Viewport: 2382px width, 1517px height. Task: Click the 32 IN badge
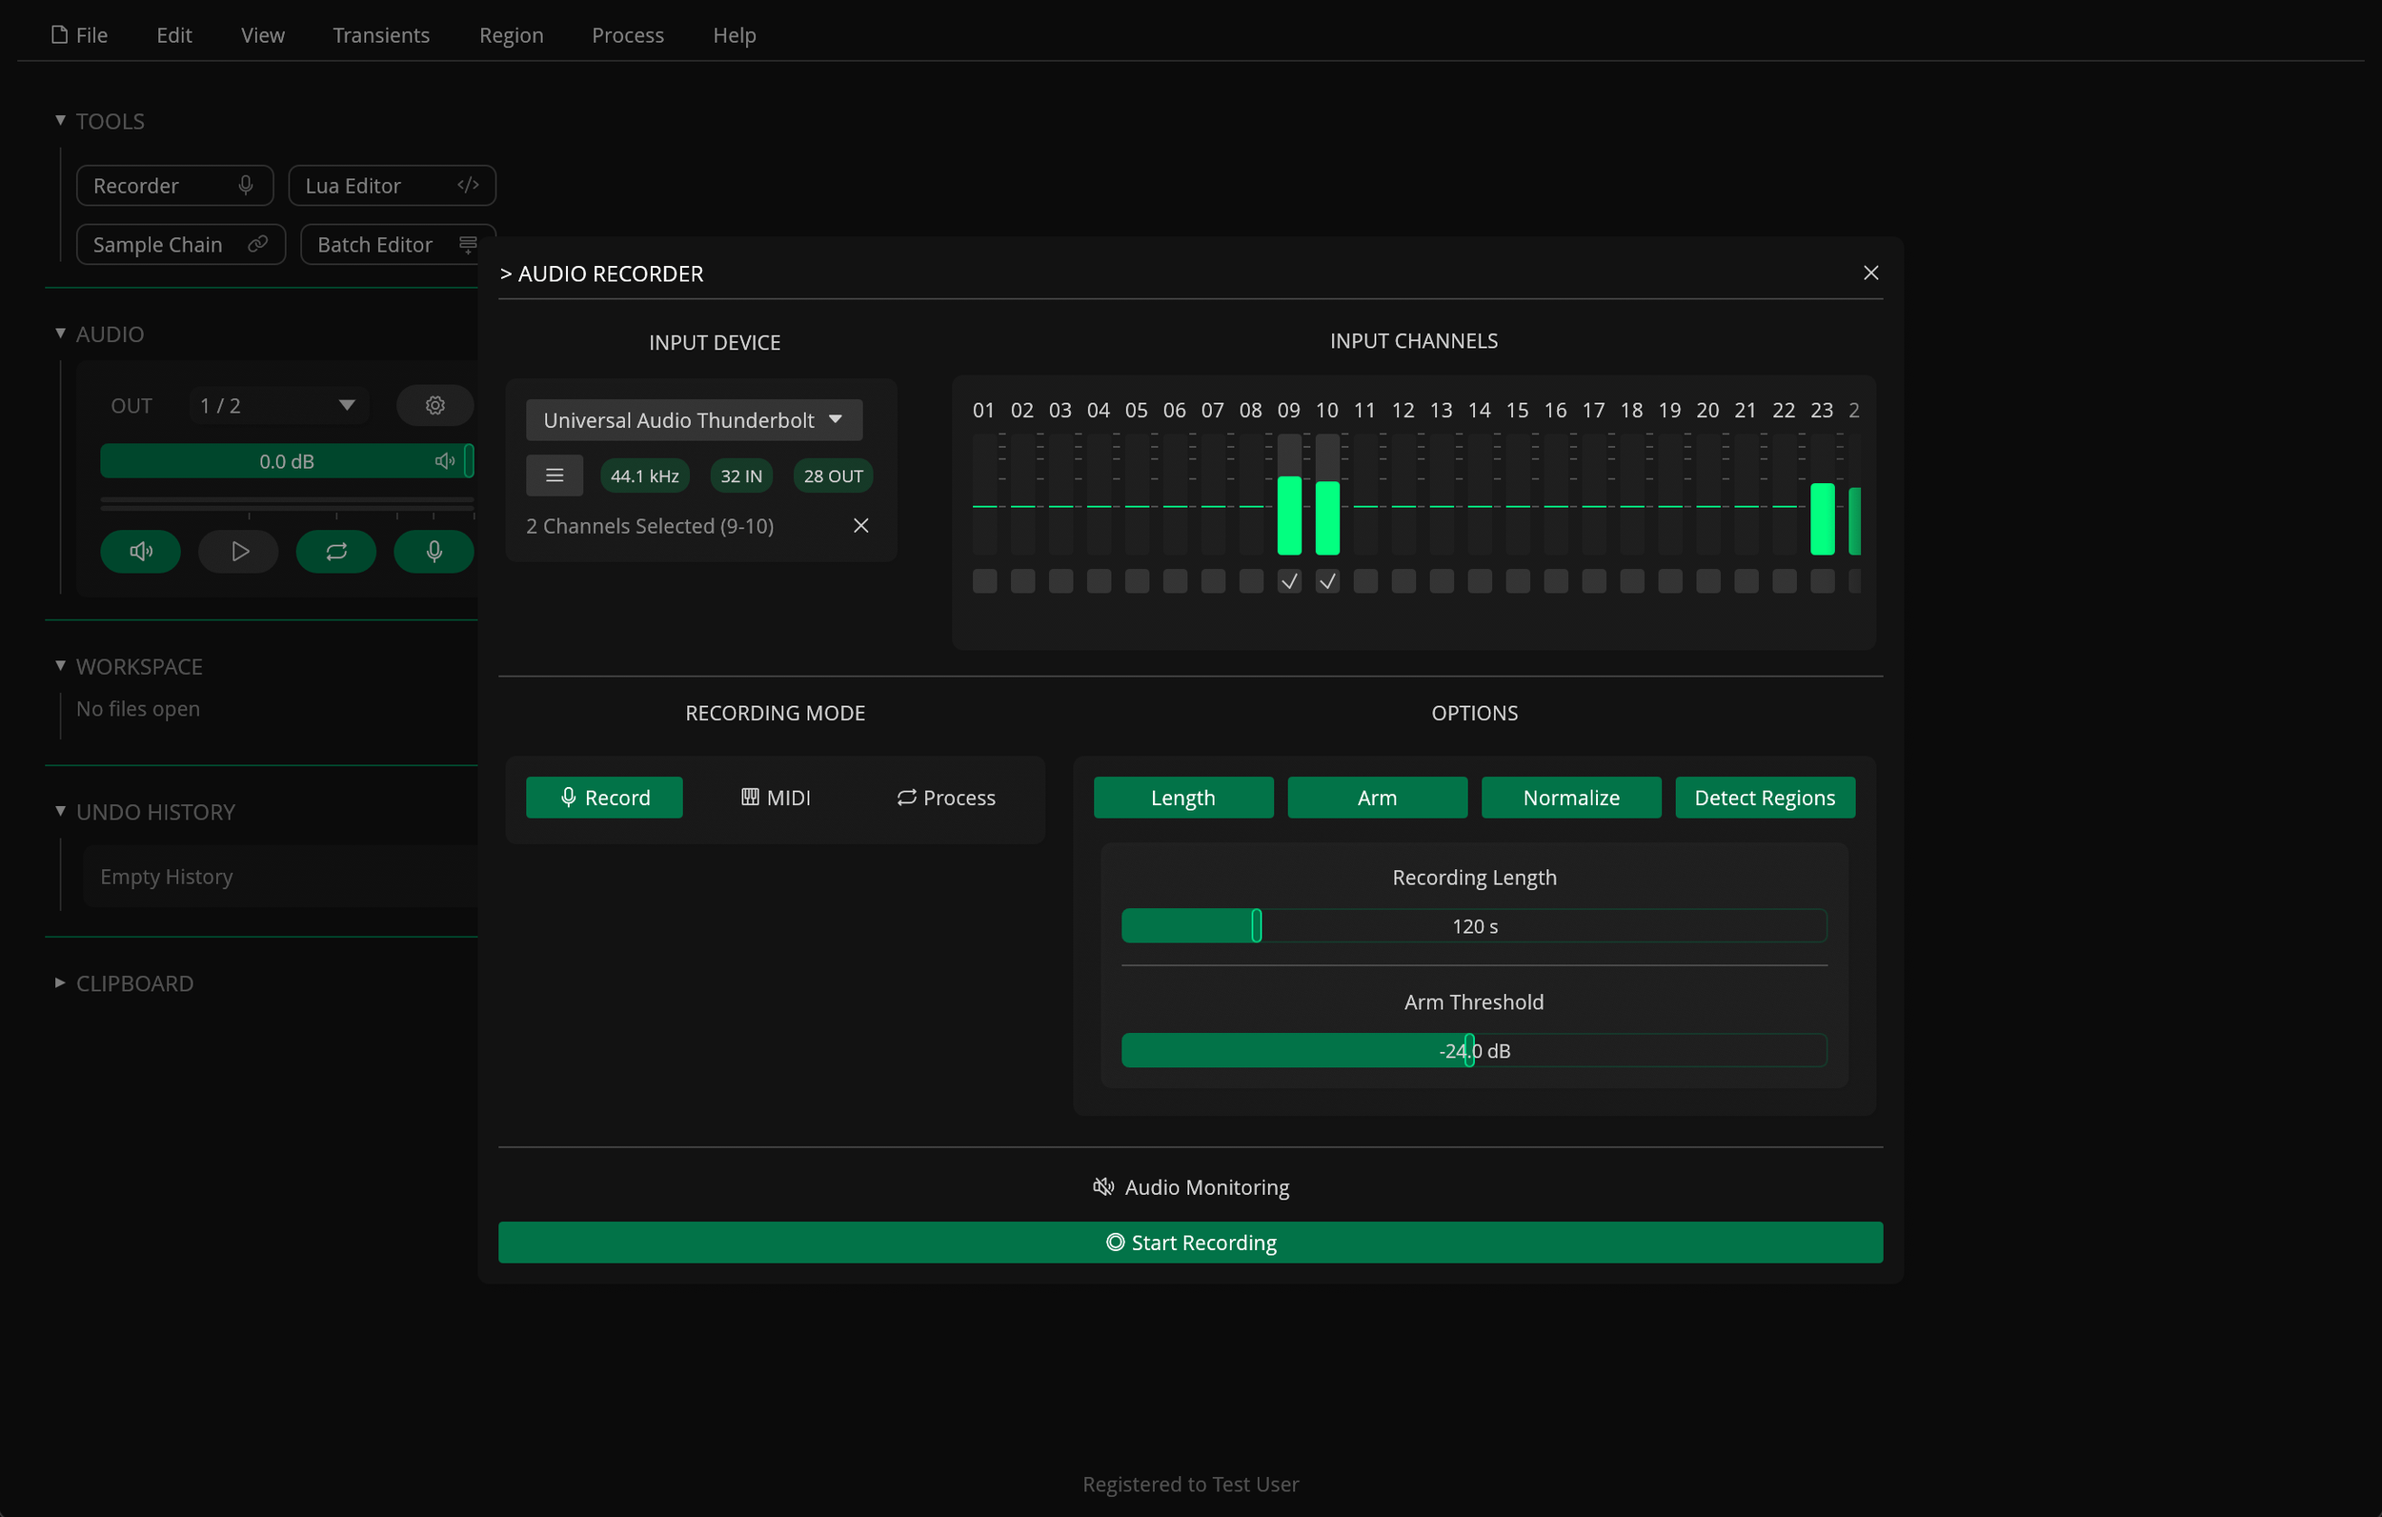click(741, 476)
